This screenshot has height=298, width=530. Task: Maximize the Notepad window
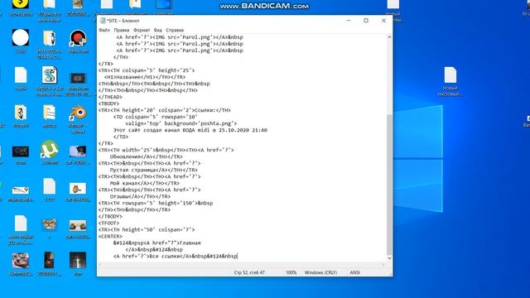[366, 21]
